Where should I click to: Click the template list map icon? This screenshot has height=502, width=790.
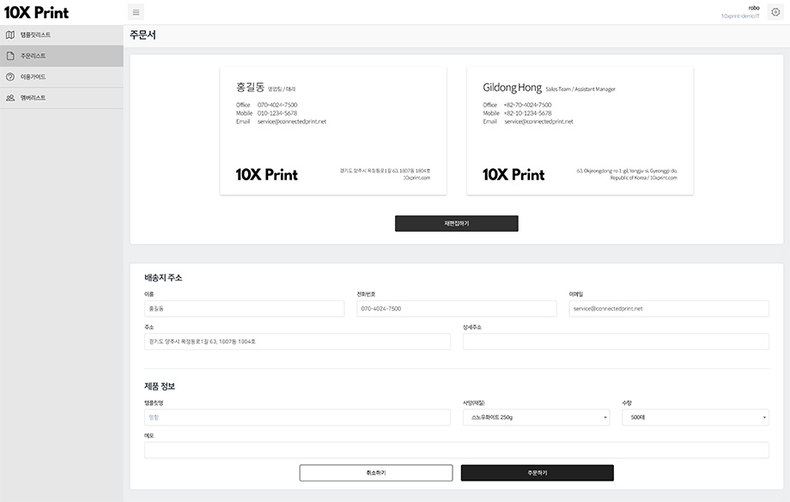pos(10,34)
